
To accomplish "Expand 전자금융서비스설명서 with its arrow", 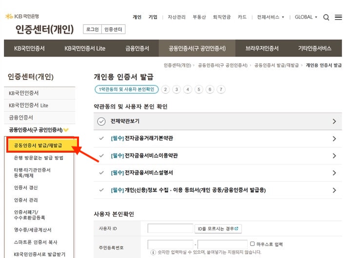I will [334, 173].
